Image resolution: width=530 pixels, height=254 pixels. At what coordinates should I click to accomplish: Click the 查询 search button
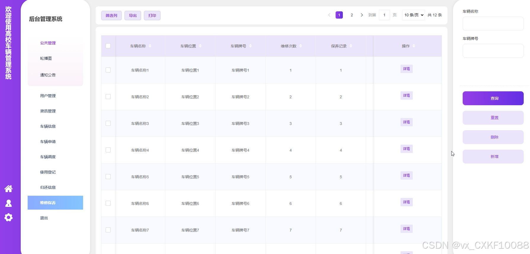tap(493, 98)
